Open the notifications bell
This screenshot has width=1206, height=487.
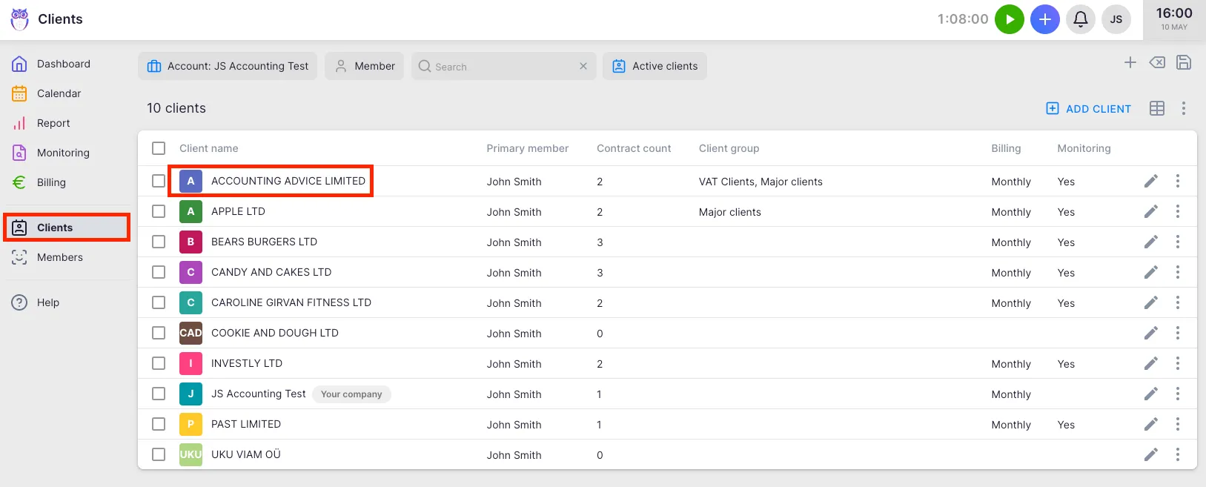click(x=1080, y=19)
